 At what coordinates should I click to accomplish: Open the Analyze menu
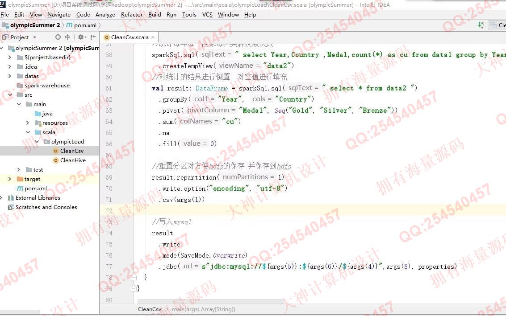pyautogui.click(x=105, y=15)
